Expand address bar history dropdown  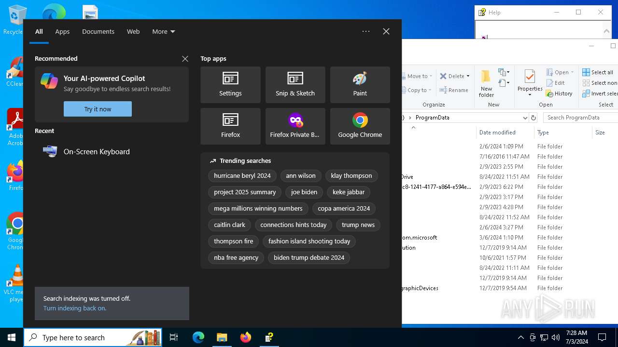point(525,118)
